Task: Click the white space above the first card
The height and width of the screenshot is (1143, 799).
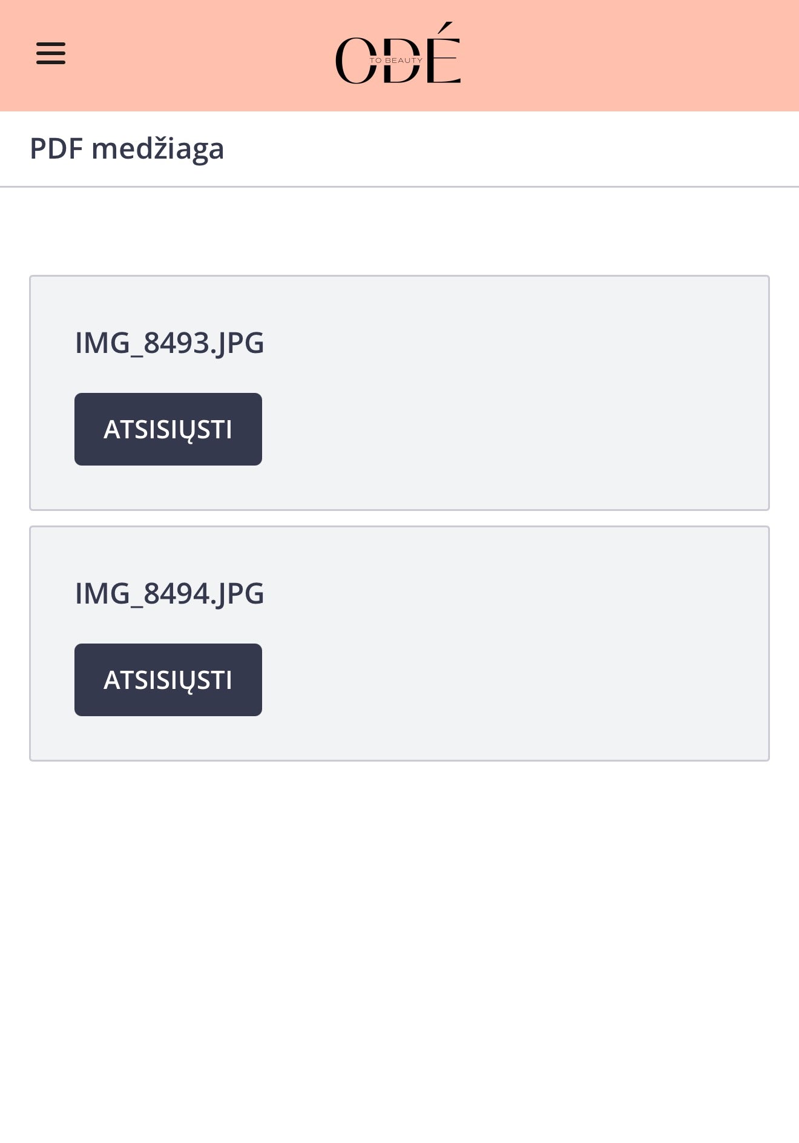Action: (399, 231)
